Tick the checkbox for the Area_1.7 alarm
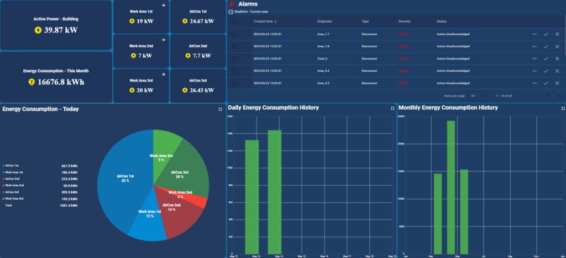The height and width of the screenshot is (258, 566). (235, 34)
